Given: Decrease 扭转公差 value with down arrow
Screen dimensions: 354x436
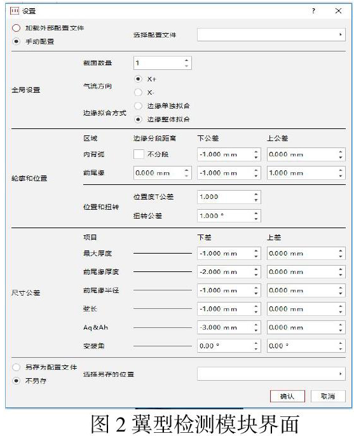Looking at the screenshot, I should pos(256,219).
